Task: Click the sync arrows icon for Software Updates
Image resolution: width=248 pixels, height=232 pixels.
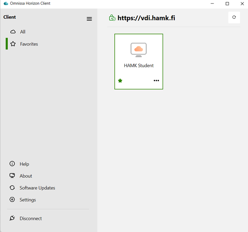Action: click(12, 188)
